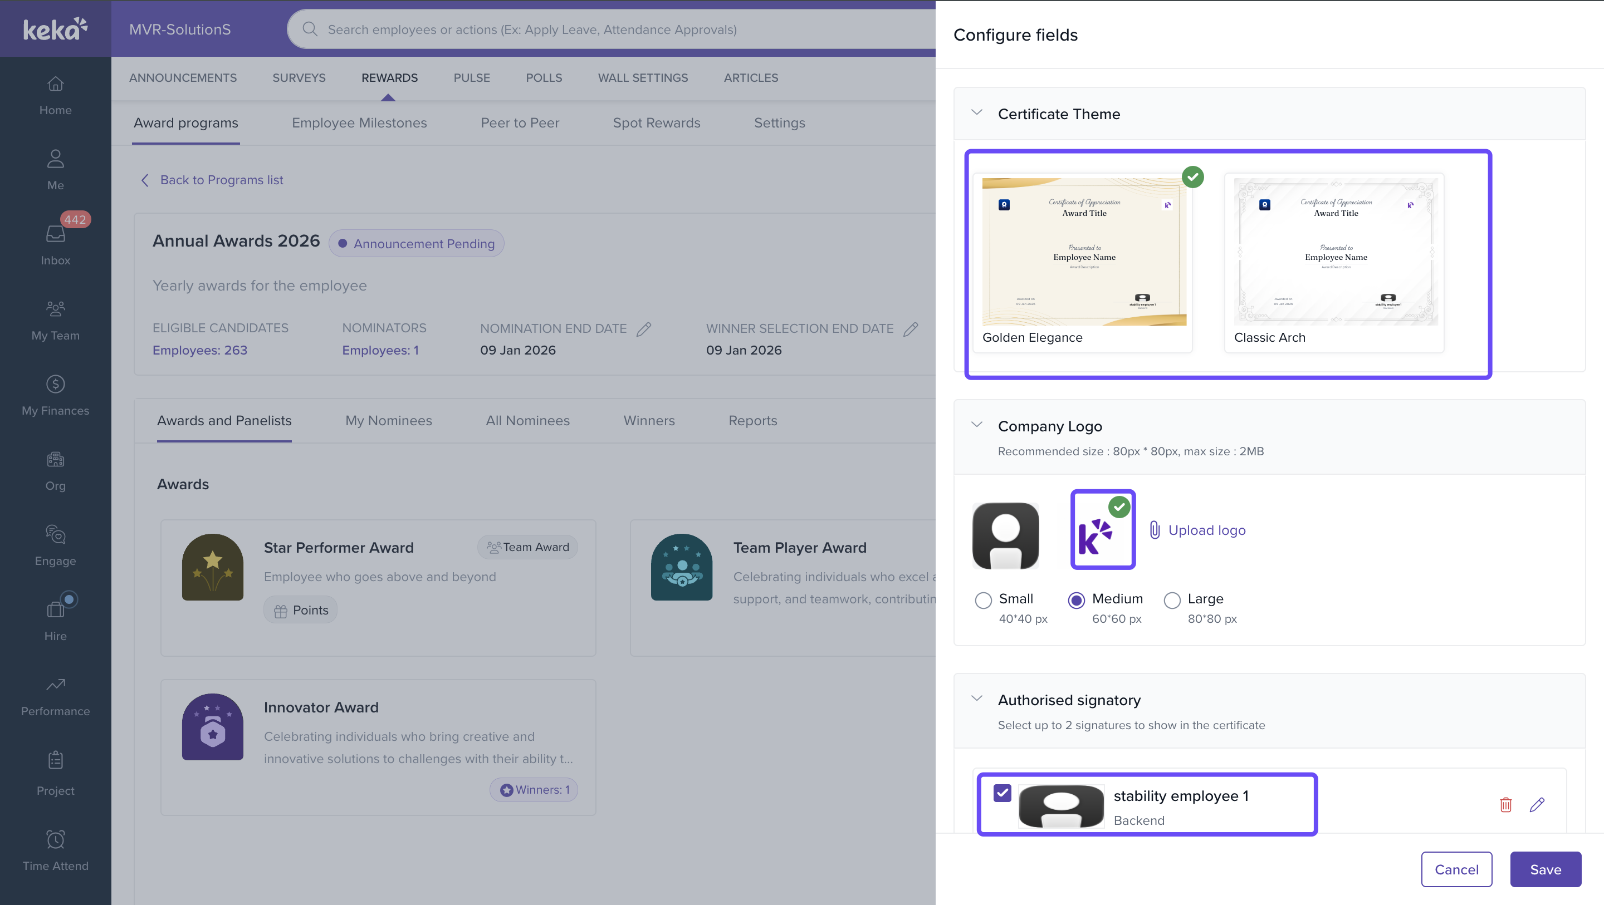1604x905 pixels.
Task: Open the Inbox sidebar icon
Action: coord(56,235)
